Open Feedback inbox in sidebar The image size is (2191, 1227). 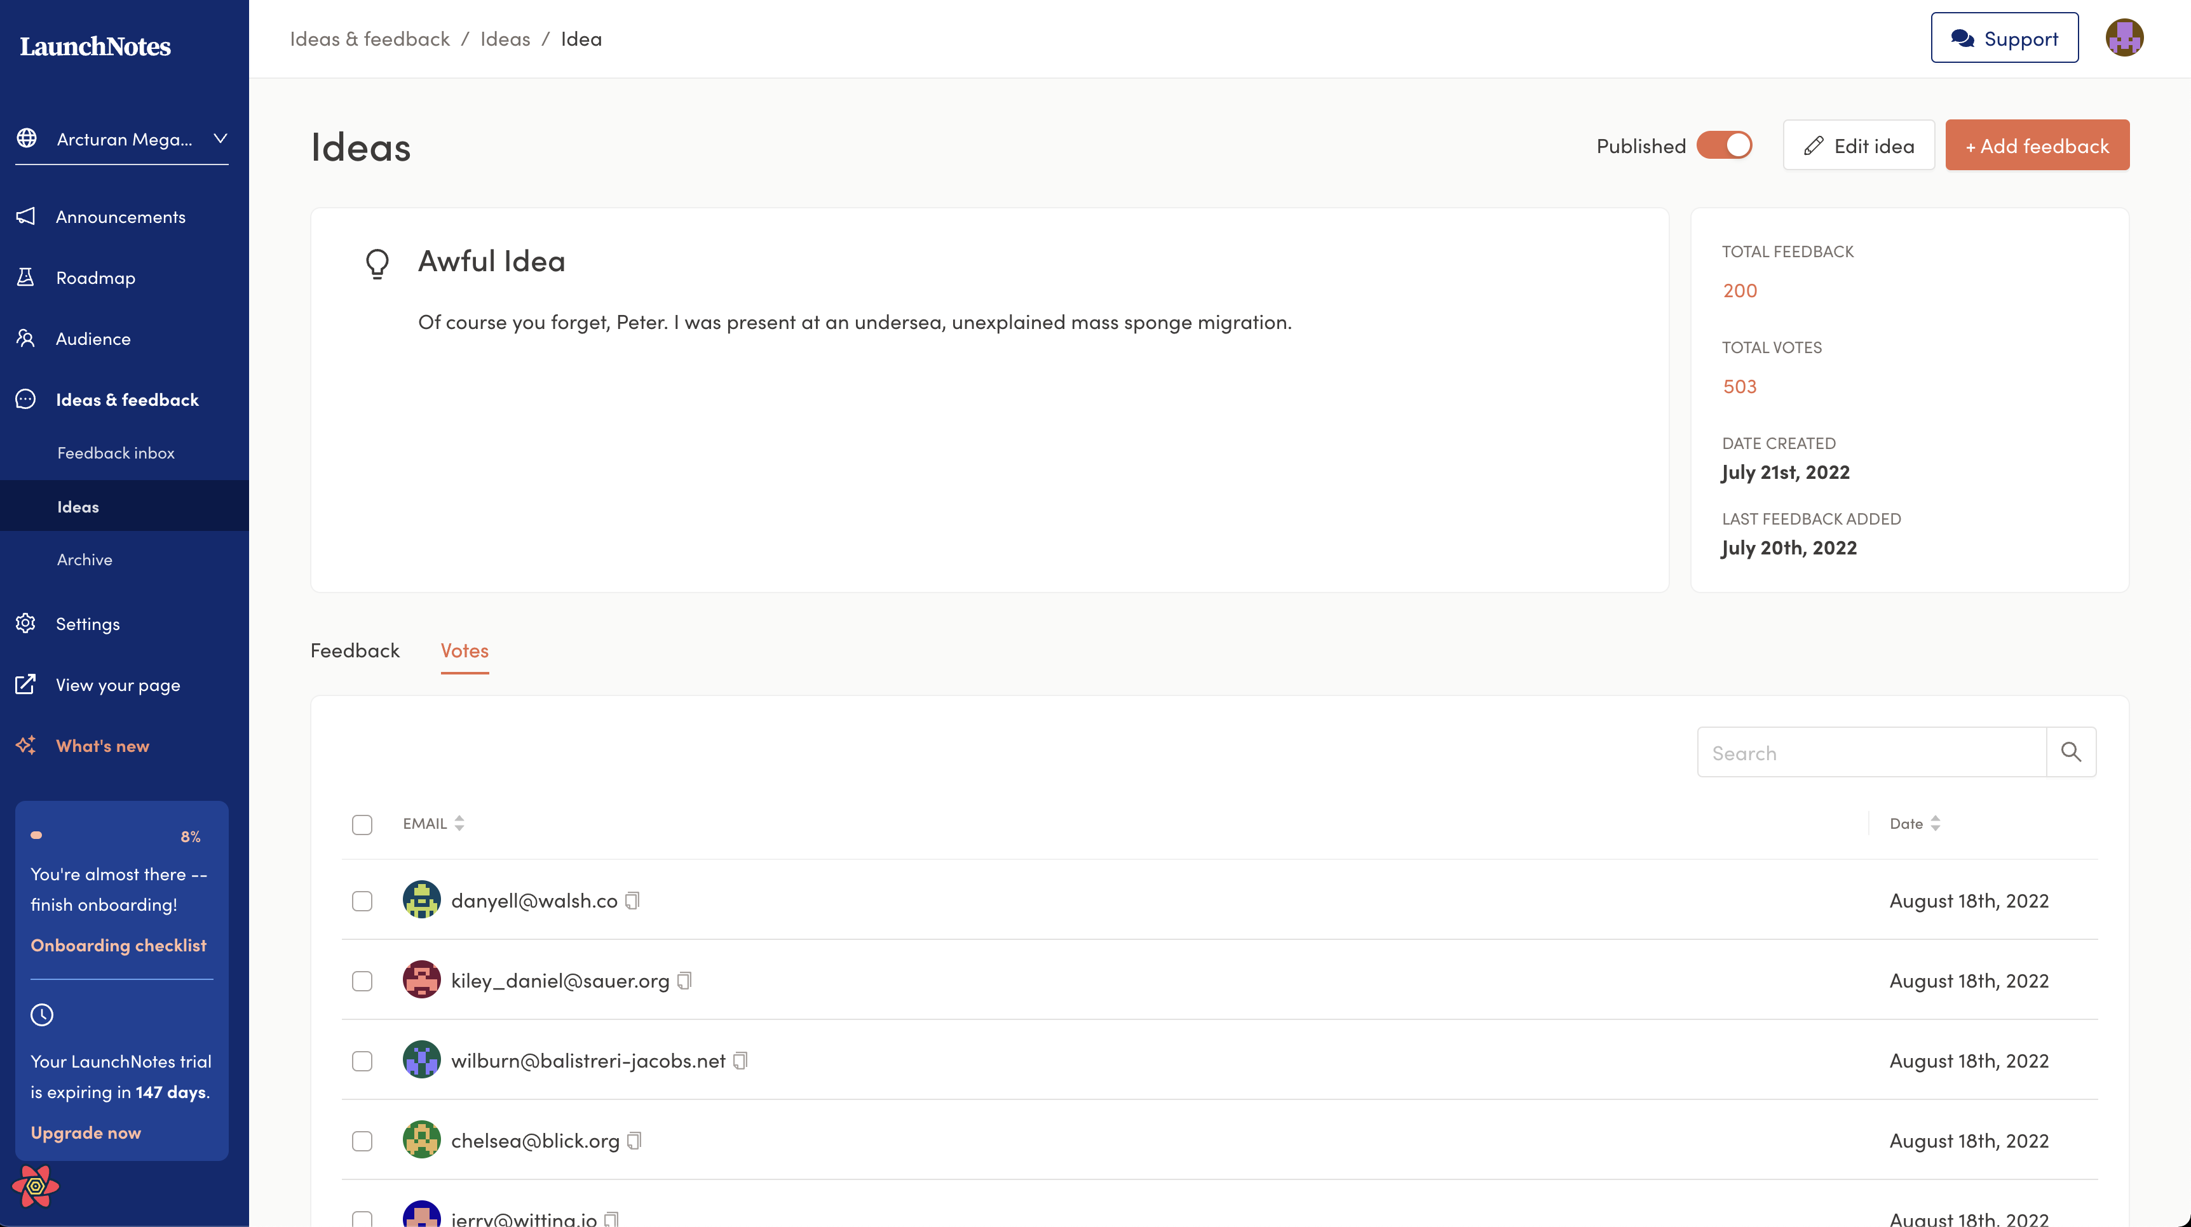[x=116, y=453]
